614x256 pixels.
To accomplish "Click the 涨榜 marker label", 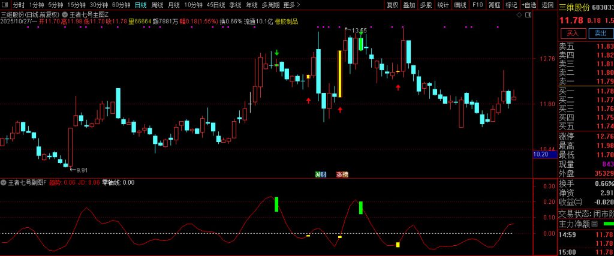I will 342,174.
